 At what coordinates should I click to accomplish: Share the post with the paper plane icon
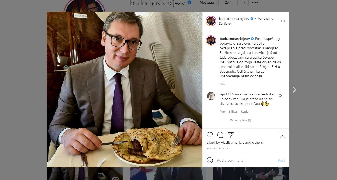pos(231,135)
